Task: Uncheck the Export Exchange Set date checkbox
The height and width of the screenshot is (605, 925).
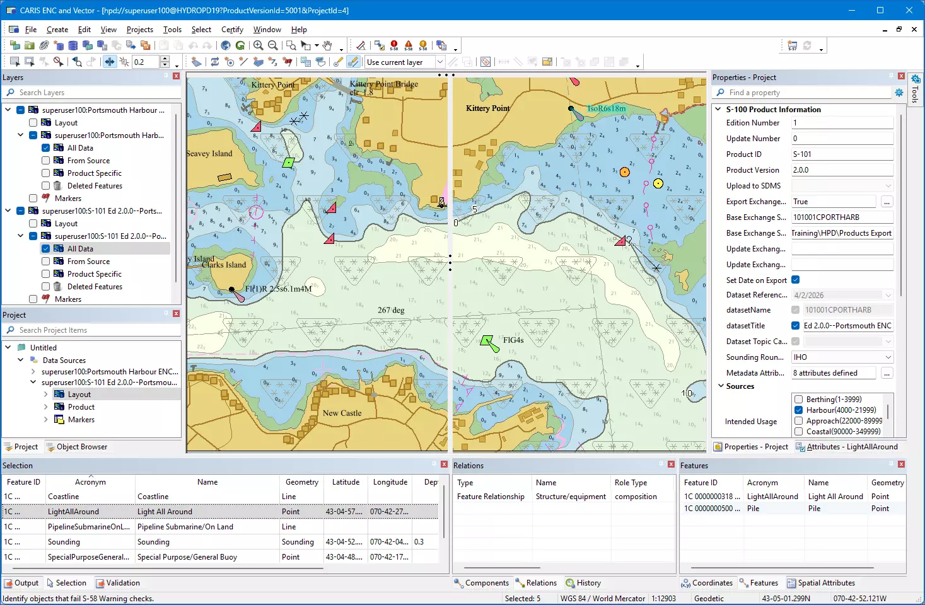Action: point(796,280)
